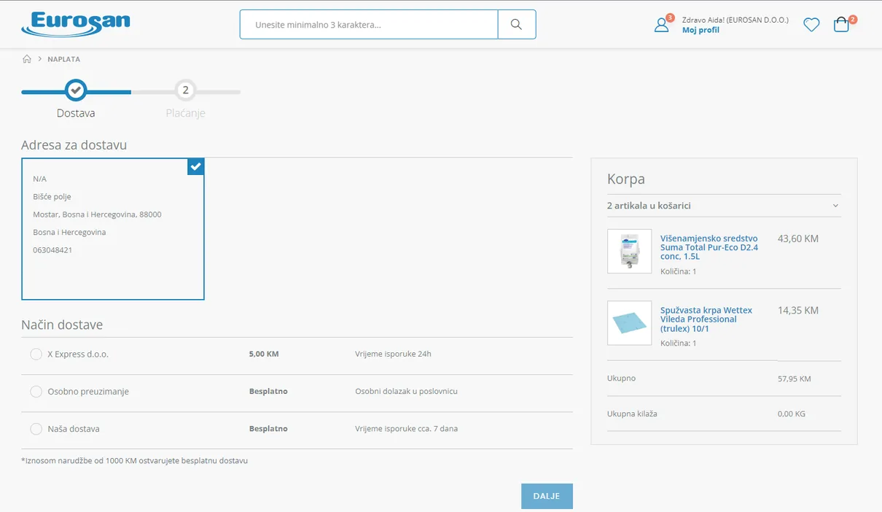Click the NAPLATA breadcrumb item
Screen dimensions: 882x512
64,59
